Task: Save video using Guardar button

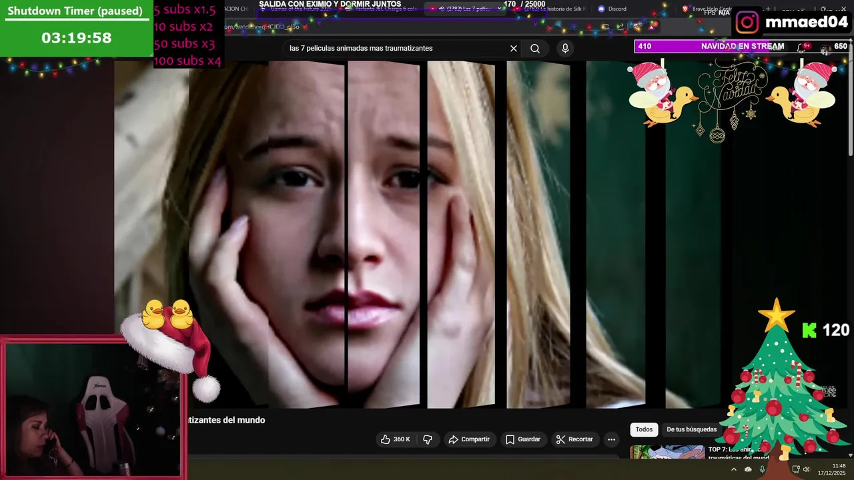Action: (523, 439)
